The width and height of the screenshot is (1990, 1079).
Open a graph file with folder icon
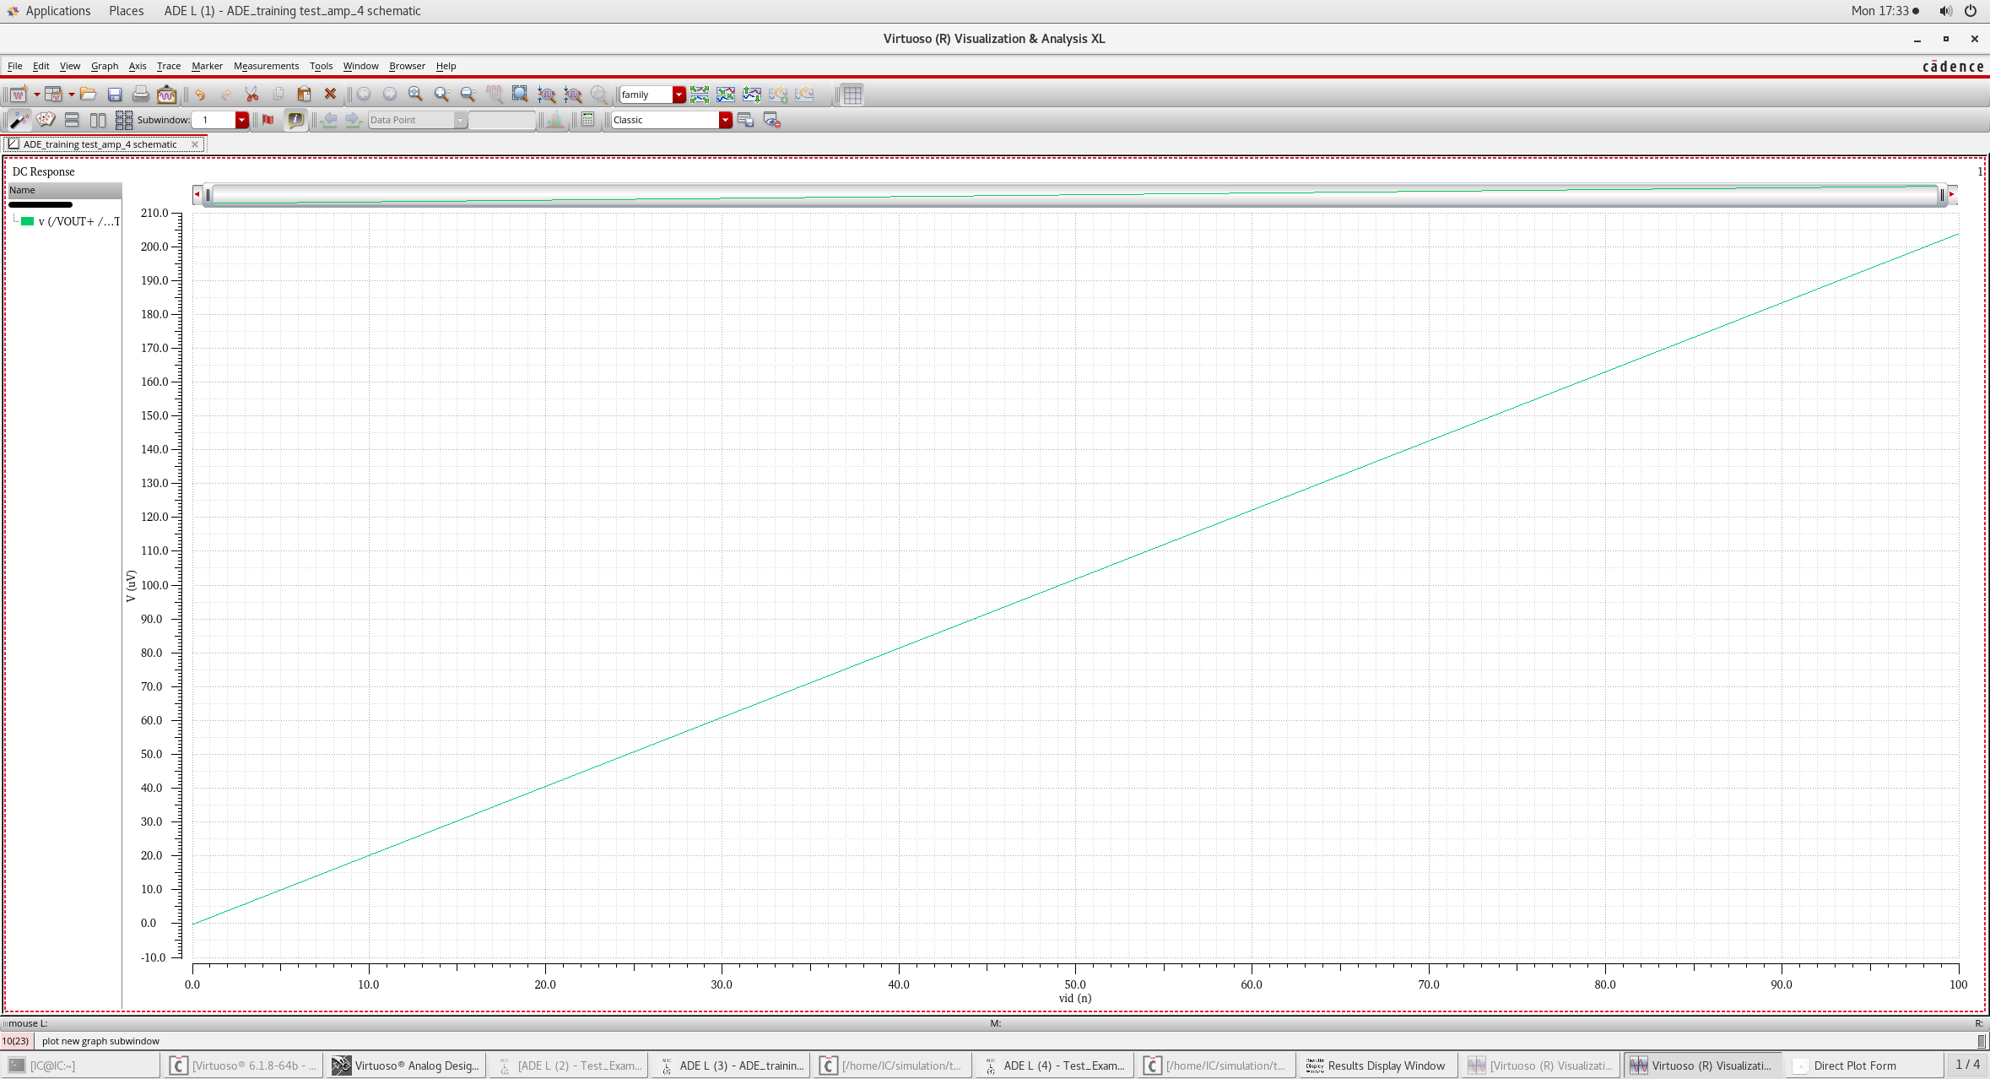click(x=88, y=95)
